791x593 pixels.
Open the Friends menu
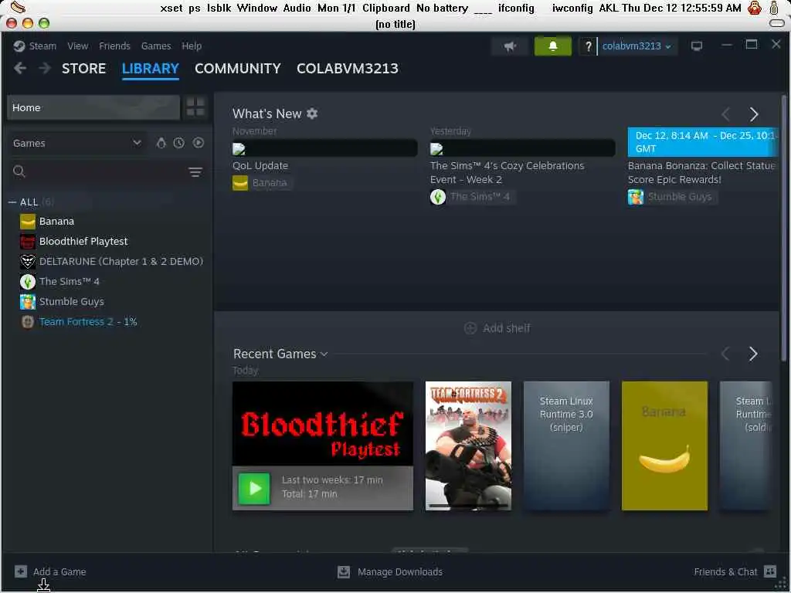[x=114, y=46]
